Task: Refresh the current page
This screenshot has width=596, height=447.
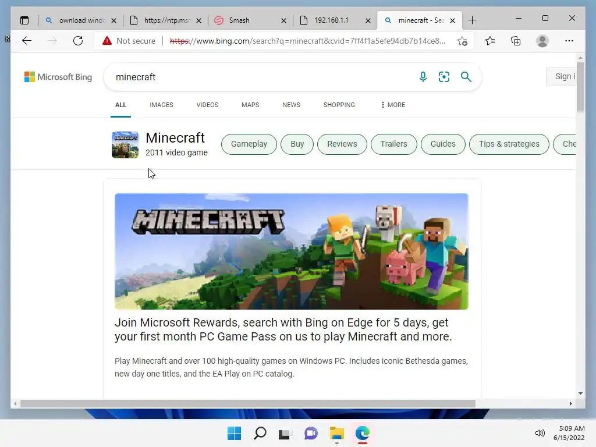Action: click(78, 41)
